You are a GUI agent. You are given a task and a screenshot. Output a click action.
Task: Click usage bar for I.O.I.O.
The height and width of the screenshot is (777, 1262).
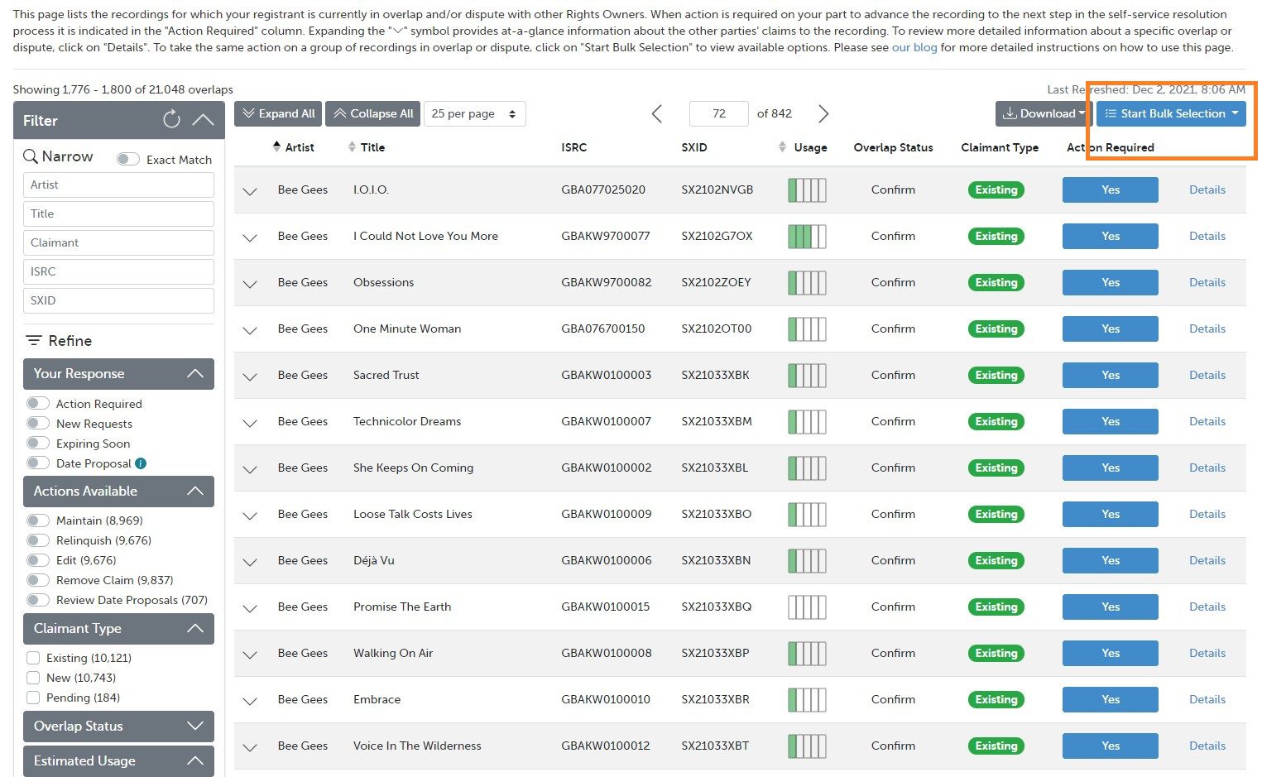point(807,190)
